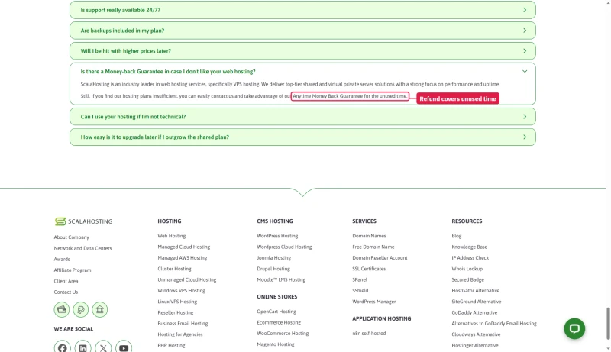611x352 pixels.
Task: Click the page vertical scrollbar thumb
Action: click(x=608, y=323)
